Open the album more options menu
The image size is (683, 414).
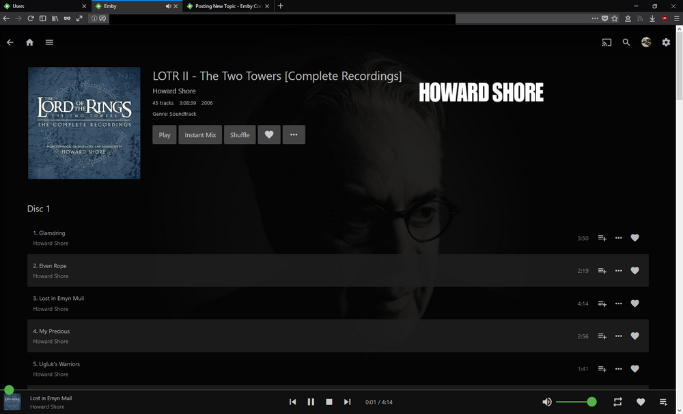[x=294, y=135]
